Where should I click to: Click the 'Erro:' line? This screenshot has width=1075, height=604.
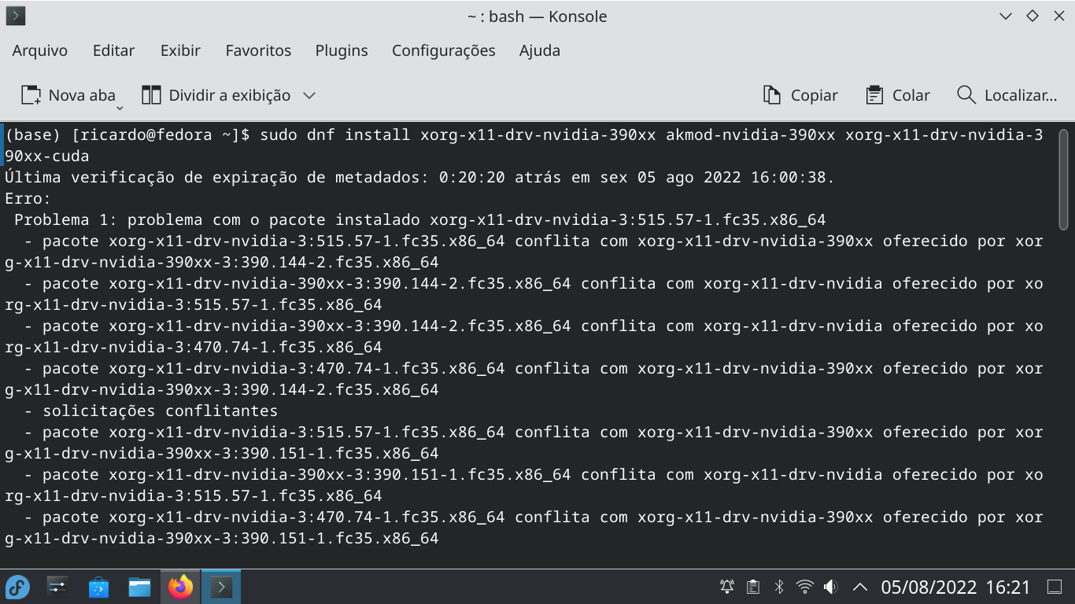click(x=28, y=198)
